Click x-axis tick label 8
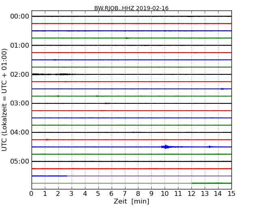The width and height of the screenshot is (263, 210). point(138,194)
